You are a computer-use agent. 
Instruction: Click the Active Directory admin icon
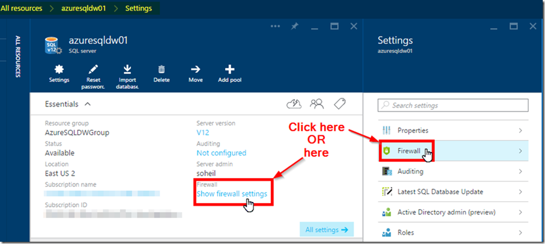tap(387, 212)
